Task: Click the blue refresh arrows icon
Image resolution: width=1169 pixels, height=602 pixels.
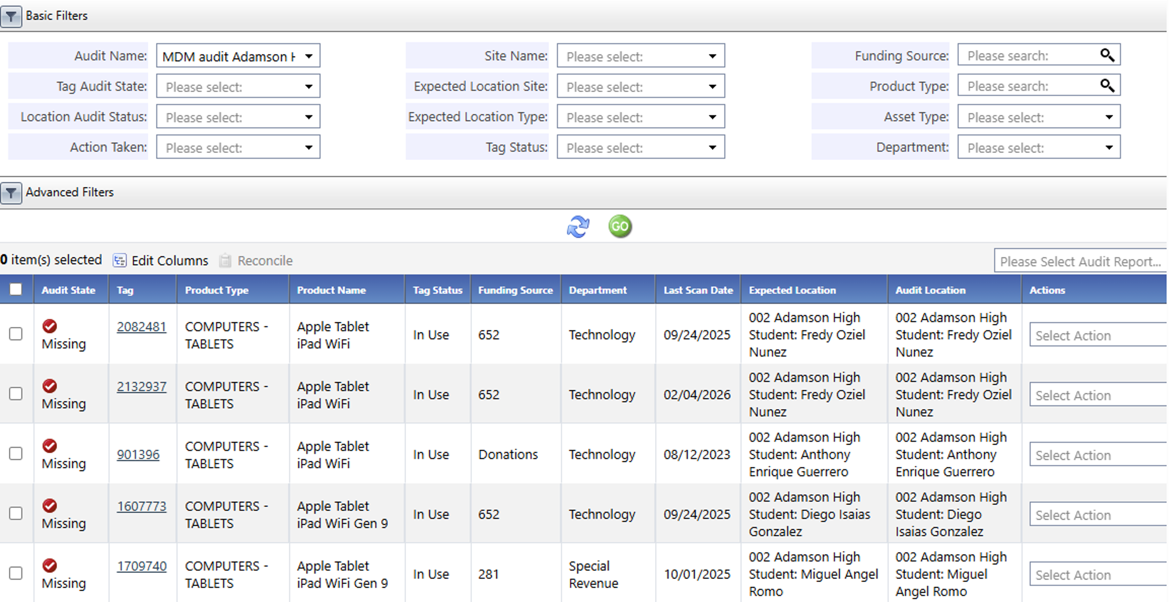Action: point(578,226)
